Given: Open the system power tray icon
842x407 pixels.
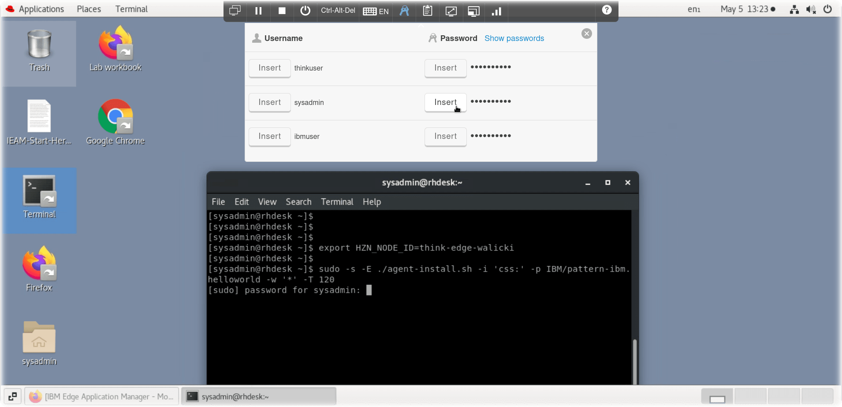Looking at the screenshot, I should pyautogui.click(x=828, y=9).
